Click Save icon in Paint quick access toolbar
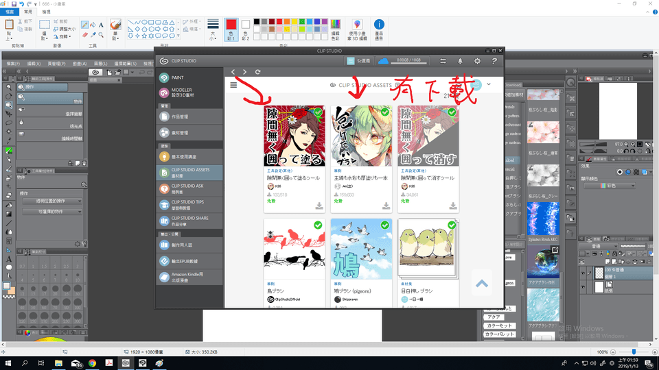This screenshot has width=659, height=370. point(14,4)
